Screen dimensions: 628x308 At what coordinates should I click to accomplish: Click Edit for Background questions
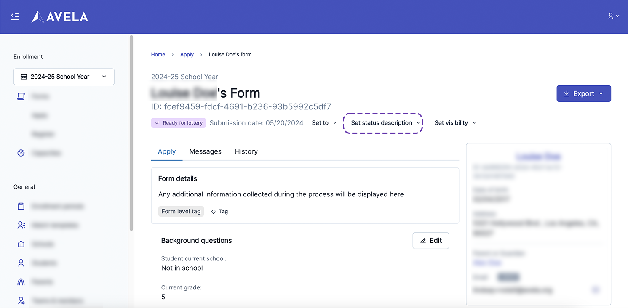[430, 241]
